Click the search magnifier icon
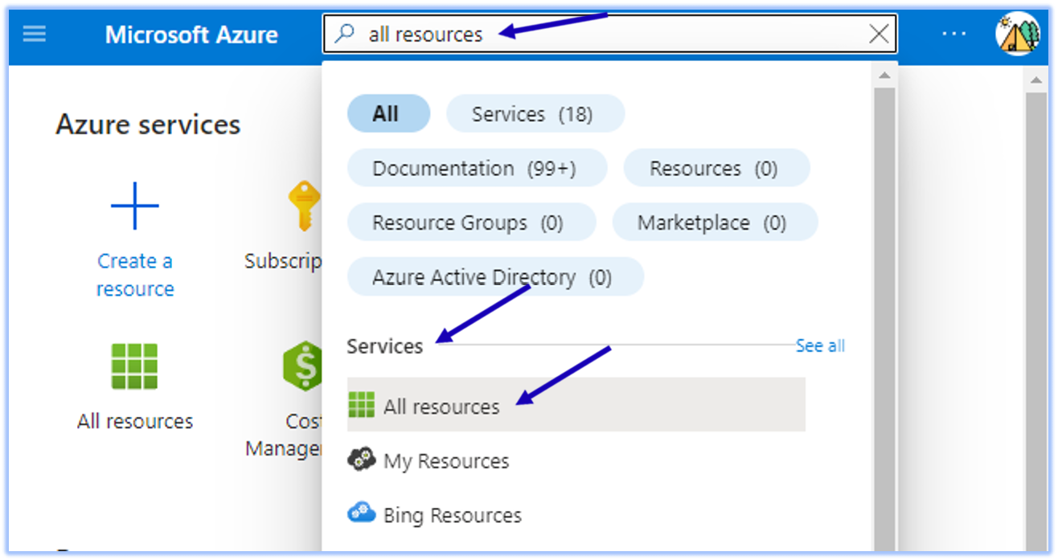 click(345, 34)
